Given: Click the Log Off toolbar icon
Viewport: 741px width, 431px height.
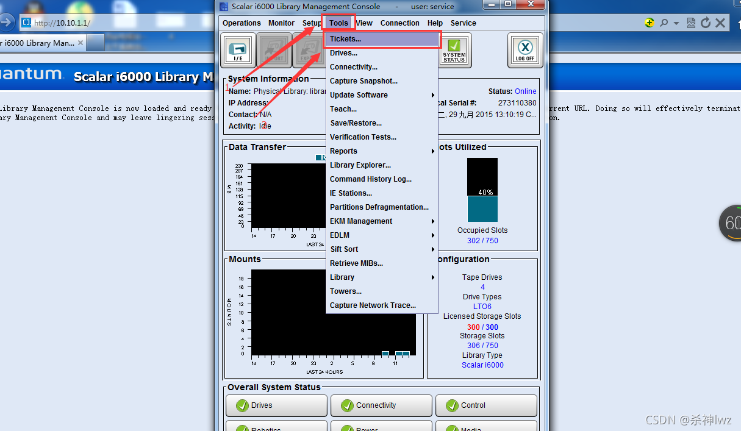Looking at the screenshot, I should click(x=525, y=50).
